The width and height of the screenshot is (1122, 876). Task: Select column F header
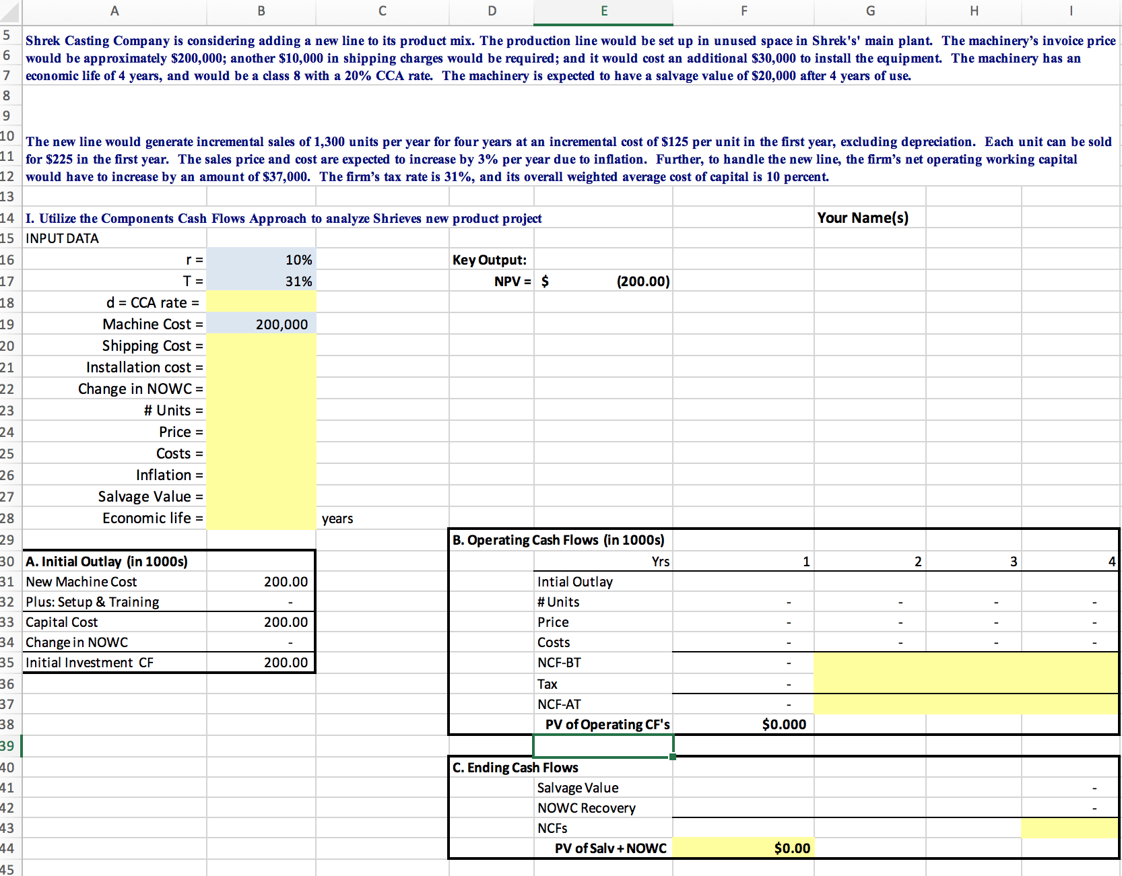pyautogui.click(x=744, y=11)
